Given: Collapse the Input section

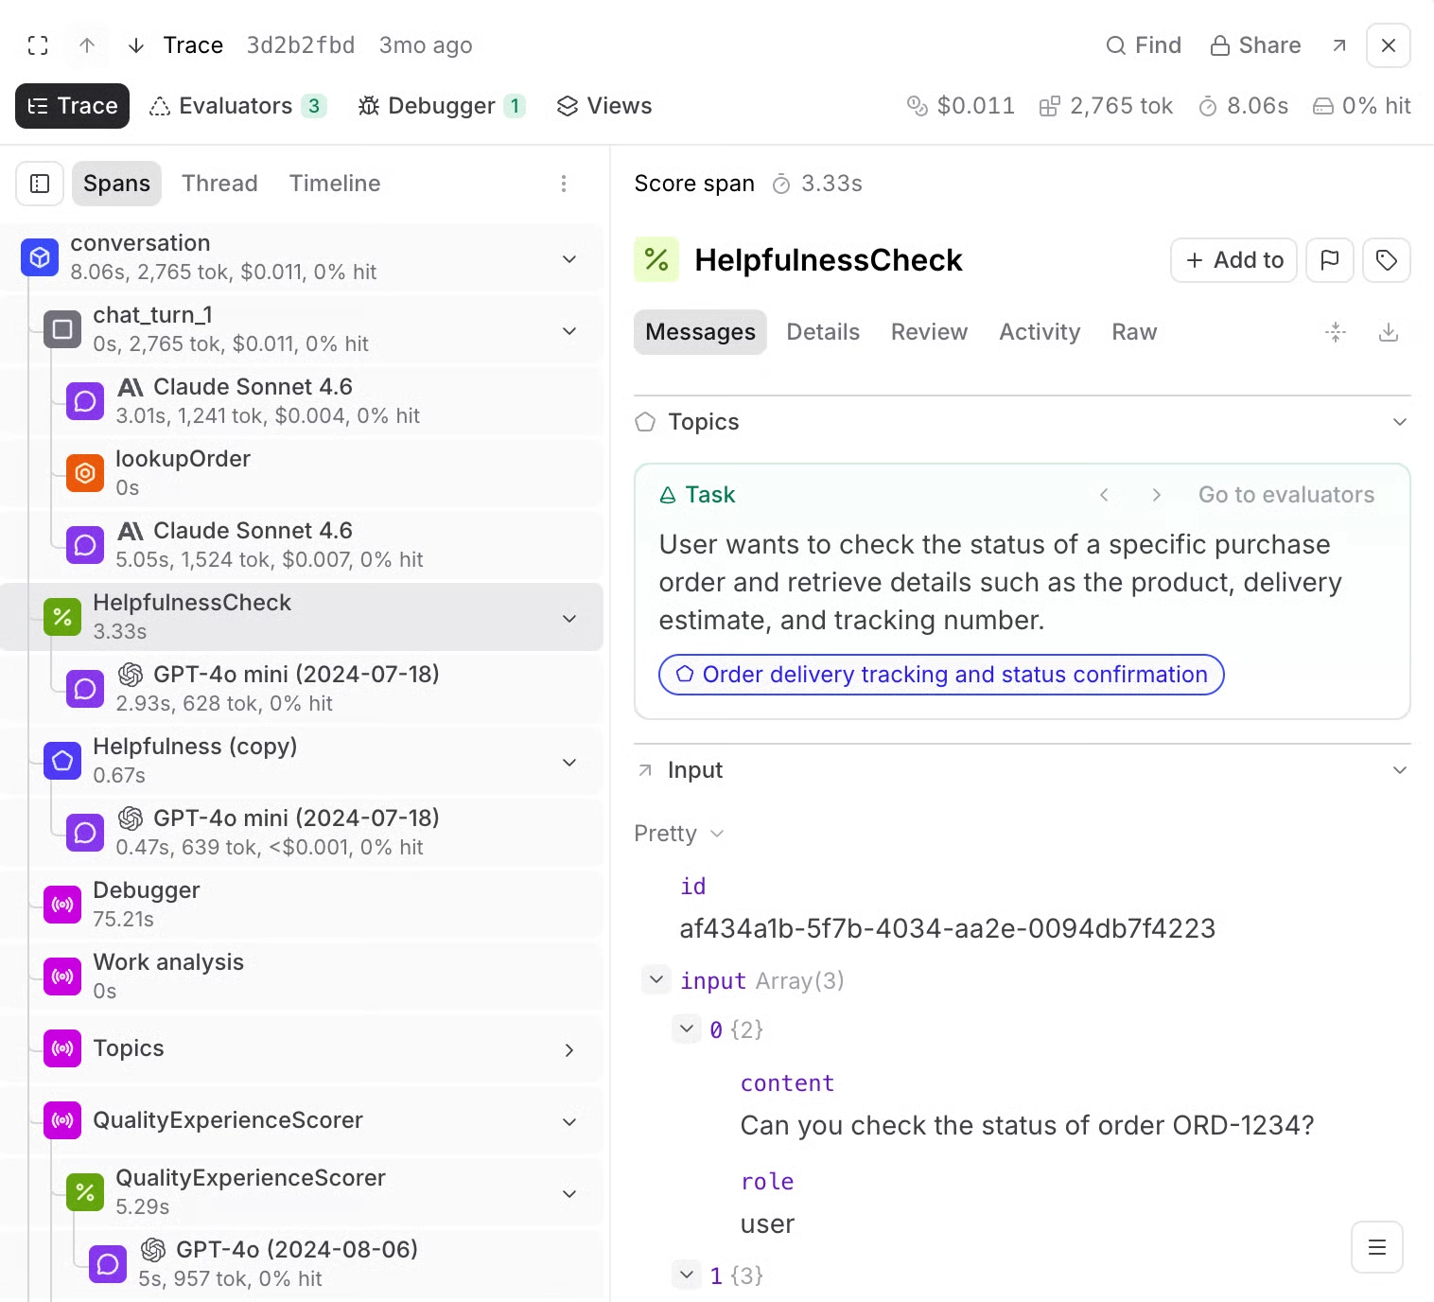Looking at the screenshot, I should coord(1400,770).
